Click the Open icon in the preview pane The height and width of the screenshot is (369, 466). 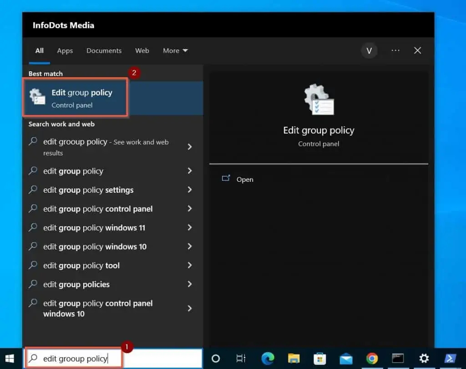point(226,178)
